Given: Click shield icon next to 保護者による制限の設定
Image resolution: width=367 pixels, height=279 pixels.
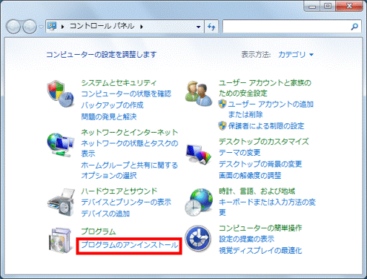Looking at the screenshot, I should 222,125.
